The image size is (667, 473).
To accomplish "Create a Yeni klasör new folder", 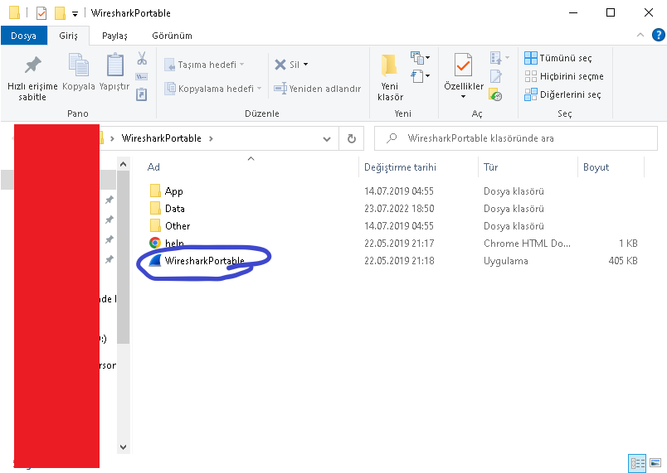I will pyautogui.click(x=390, y=78).
